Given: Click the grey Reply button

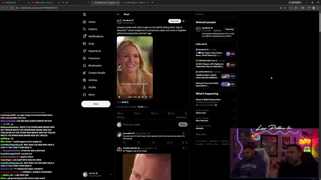Looking at the screenshot, I should pos(183,124).
